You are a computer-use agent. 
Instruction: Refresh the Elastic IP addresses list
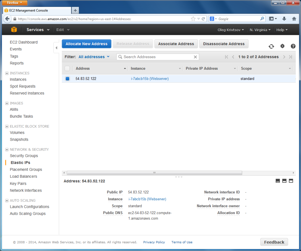tap(271, 46)
